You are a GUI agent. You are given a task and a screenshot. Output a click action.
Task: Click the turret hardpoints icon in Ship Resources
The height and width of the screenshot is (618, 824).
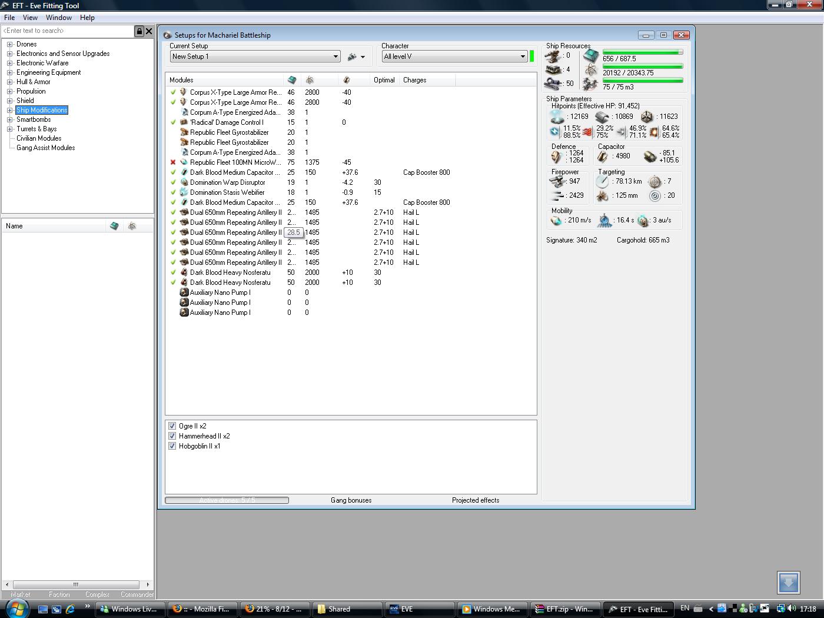(x=553, y=56)
